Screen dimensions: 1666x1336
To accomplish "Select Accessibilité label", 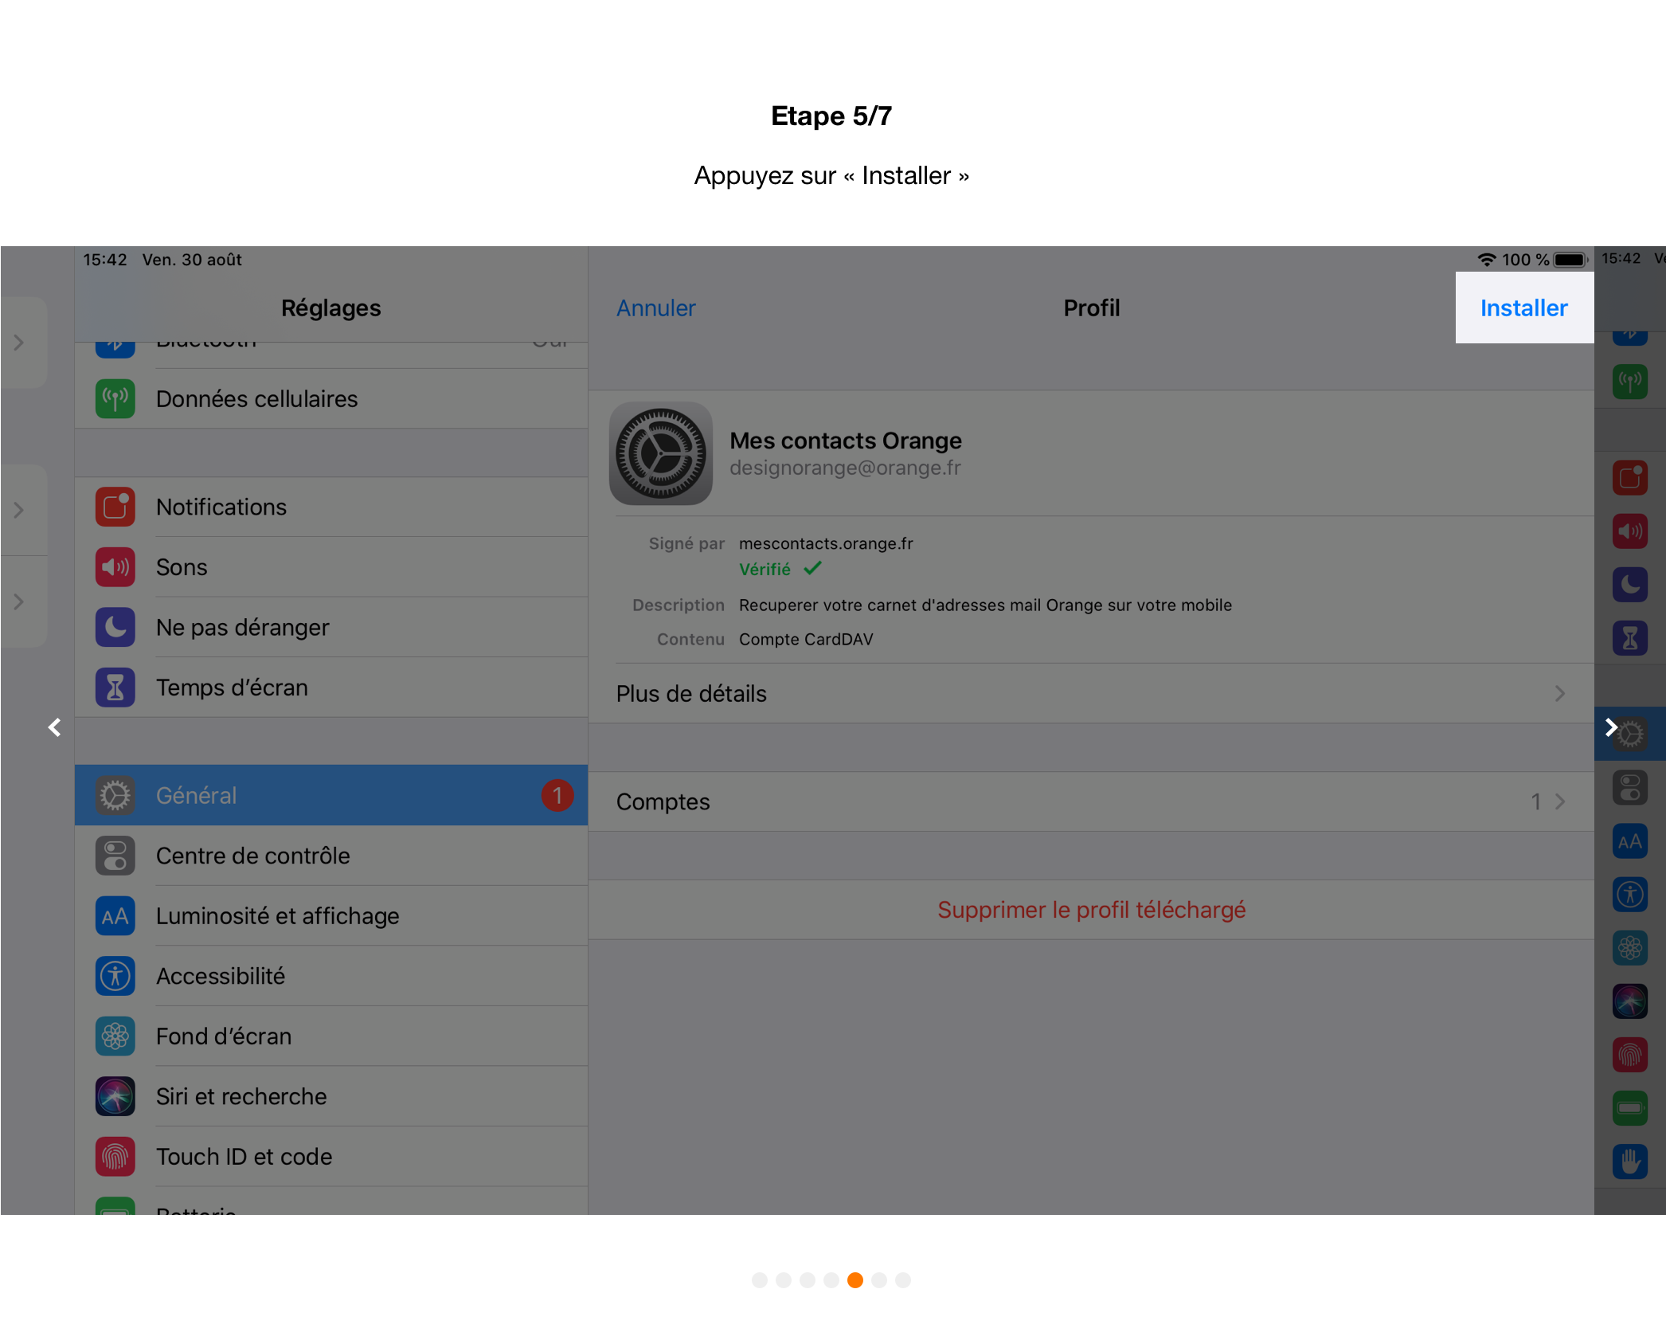I will click(x=221, y=976).
